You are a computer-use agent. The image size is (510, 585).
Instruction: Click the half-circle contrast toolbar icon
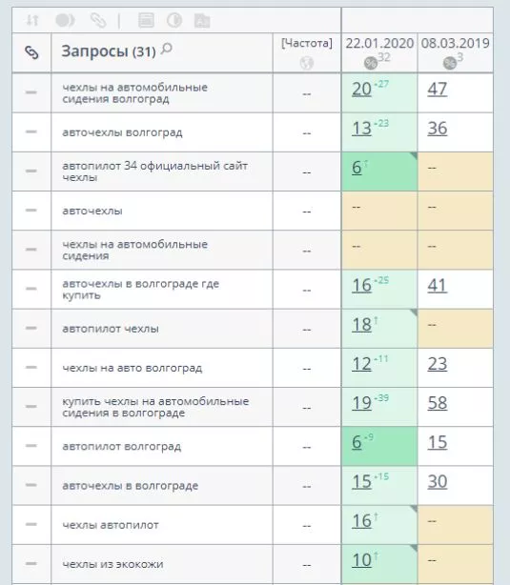tap(174, 20)
